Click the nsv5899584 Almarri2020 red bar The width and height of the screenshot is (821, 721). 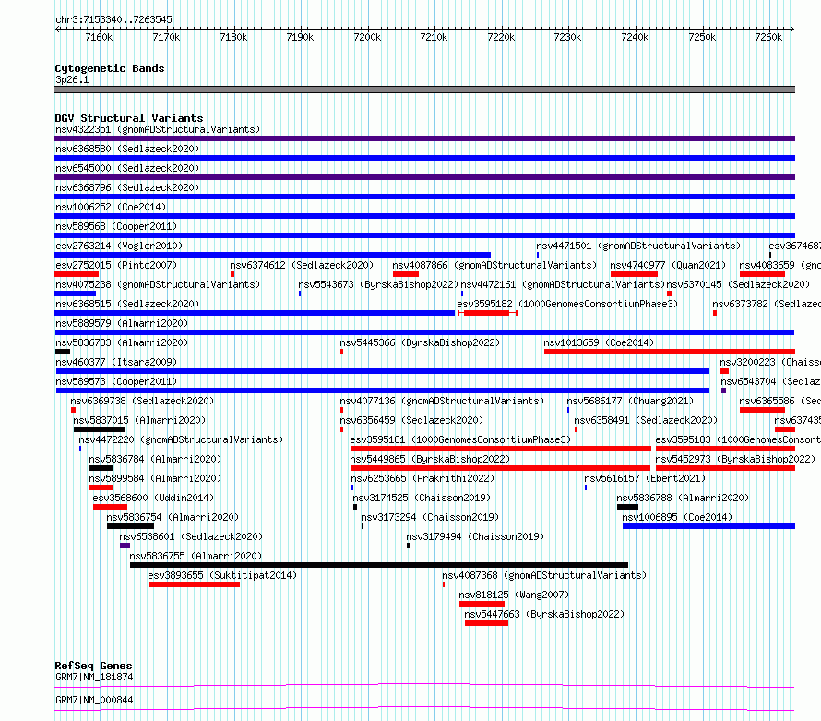pos(101,487)
